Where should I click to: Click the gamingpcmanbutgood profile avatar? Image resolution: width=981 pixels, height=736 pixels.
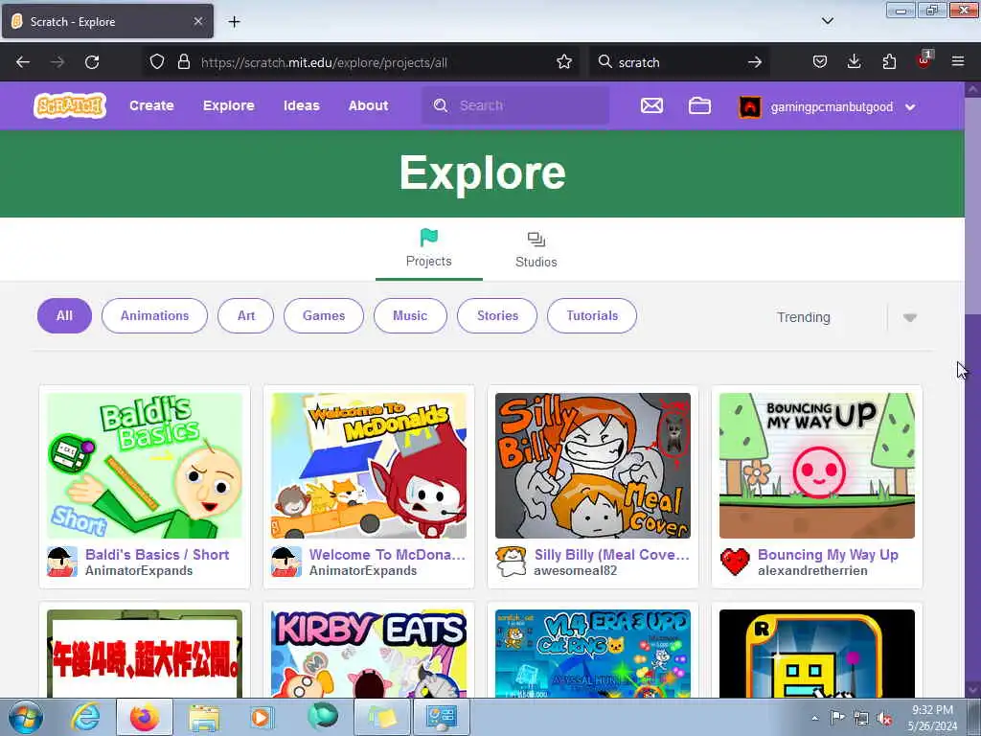click(749, 106)
